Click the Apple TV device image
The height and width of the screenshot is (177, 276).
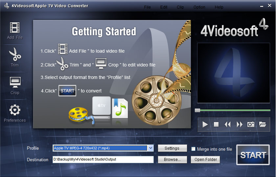coord(102,108)
